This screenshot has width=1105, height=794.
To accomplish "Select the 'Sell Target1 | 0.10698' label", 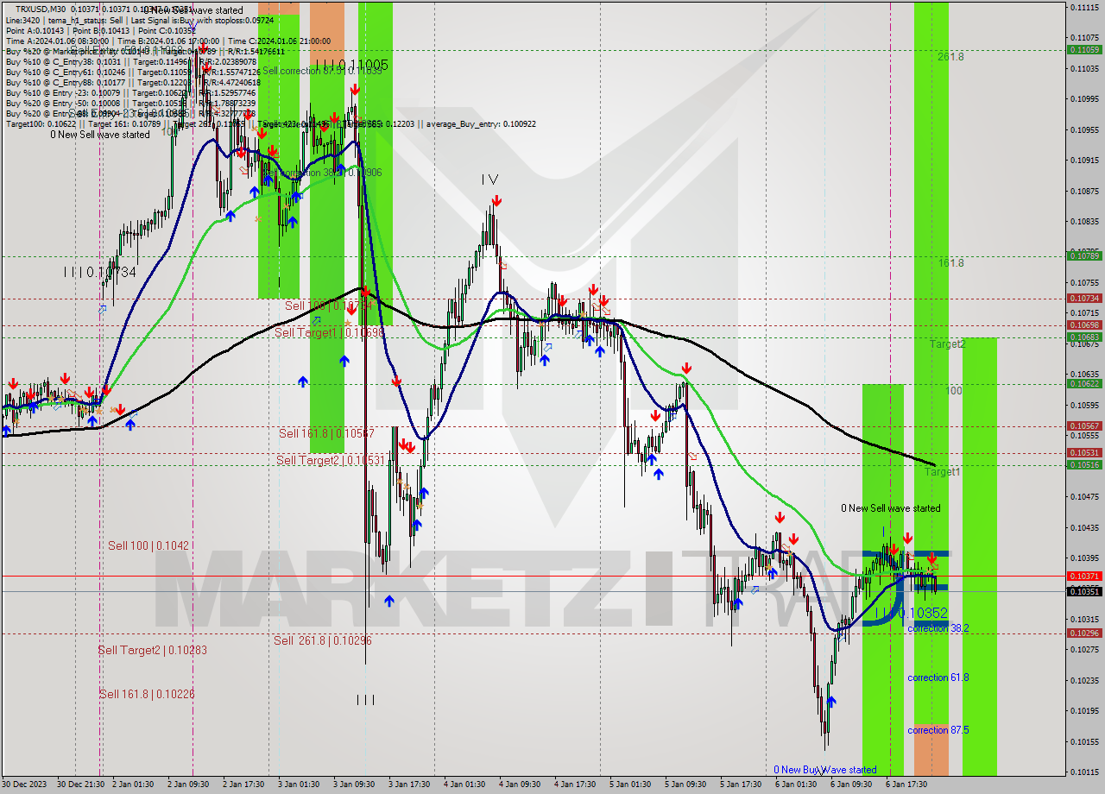I will [330, 333].
